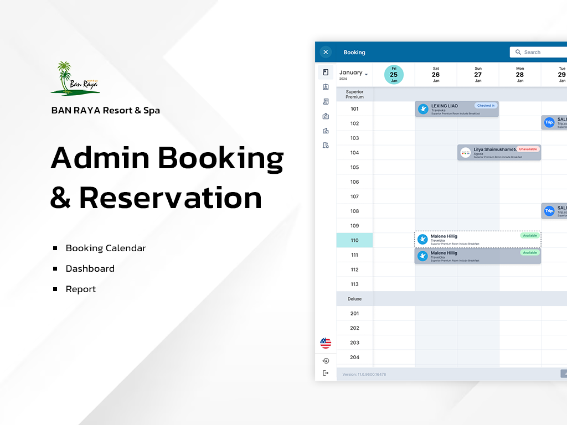567x425 pixels.
Task: Open the receipt document icon in sidebar
Action: [x=326, y=102]
